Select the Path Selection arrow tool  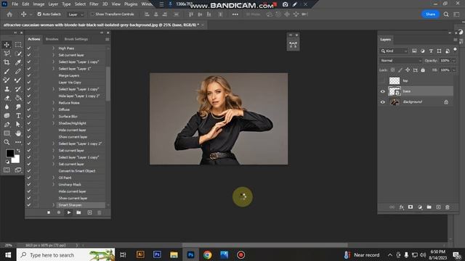coord(18,125)
